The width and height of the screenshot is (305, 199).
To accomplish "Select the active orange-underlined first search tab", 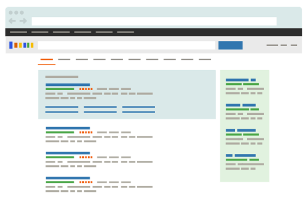I will click(47, 59).
